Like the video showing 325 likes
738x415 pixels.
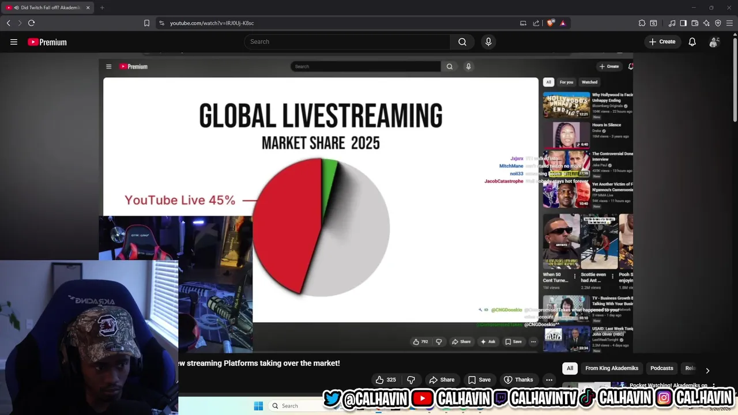point(386,380)
